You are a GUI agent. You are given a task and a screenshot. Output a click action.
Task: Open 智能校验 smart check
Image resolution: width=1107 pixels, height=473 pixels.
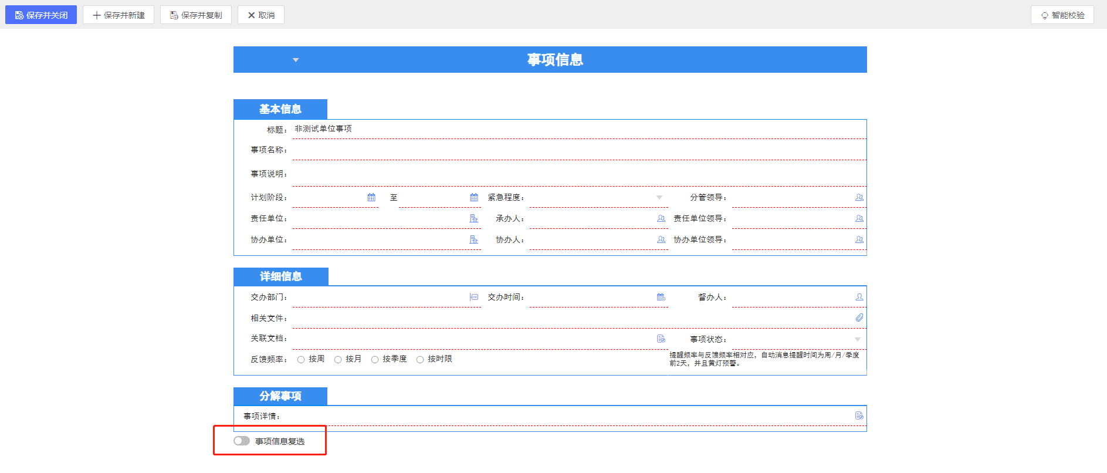(1062, 15)
